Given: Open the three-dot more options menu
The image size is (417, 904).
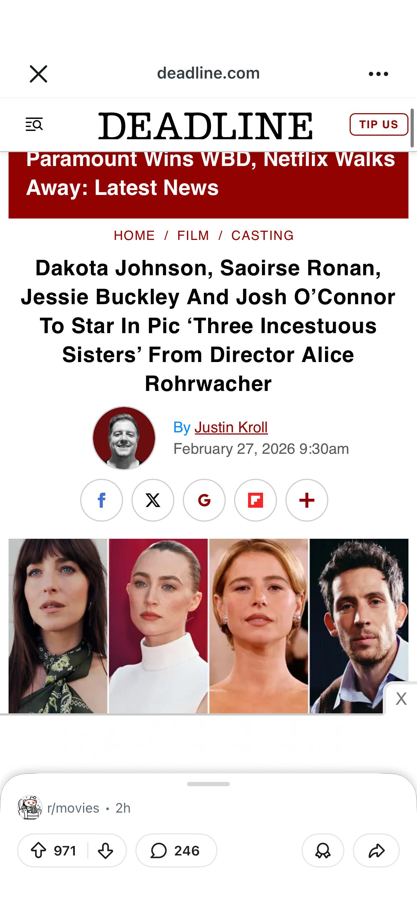Looking at the screenshot, I should click(379, 74).
